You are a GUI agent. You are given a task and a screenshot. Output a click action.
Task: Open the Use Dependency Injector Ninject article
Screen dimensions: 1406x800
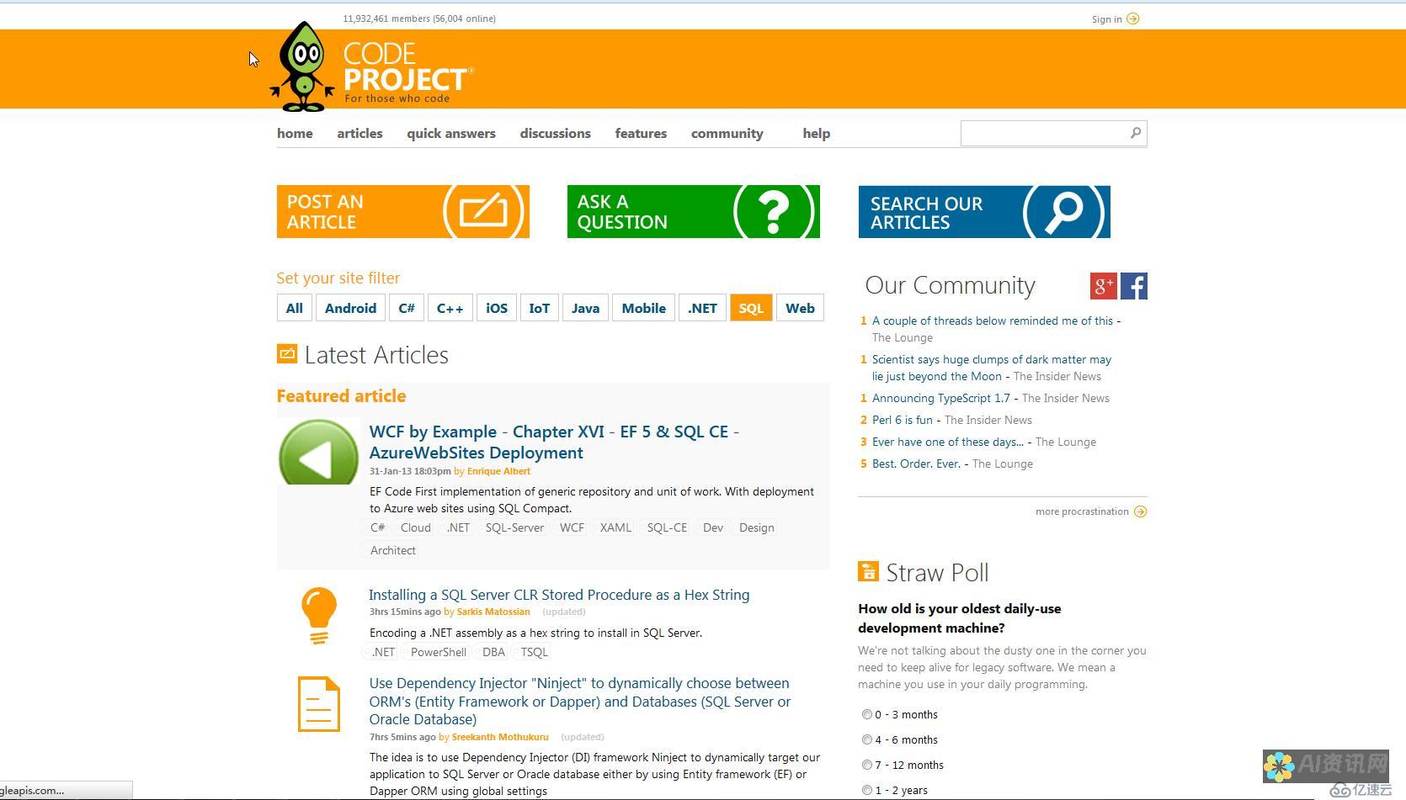[x=580, y=701]
